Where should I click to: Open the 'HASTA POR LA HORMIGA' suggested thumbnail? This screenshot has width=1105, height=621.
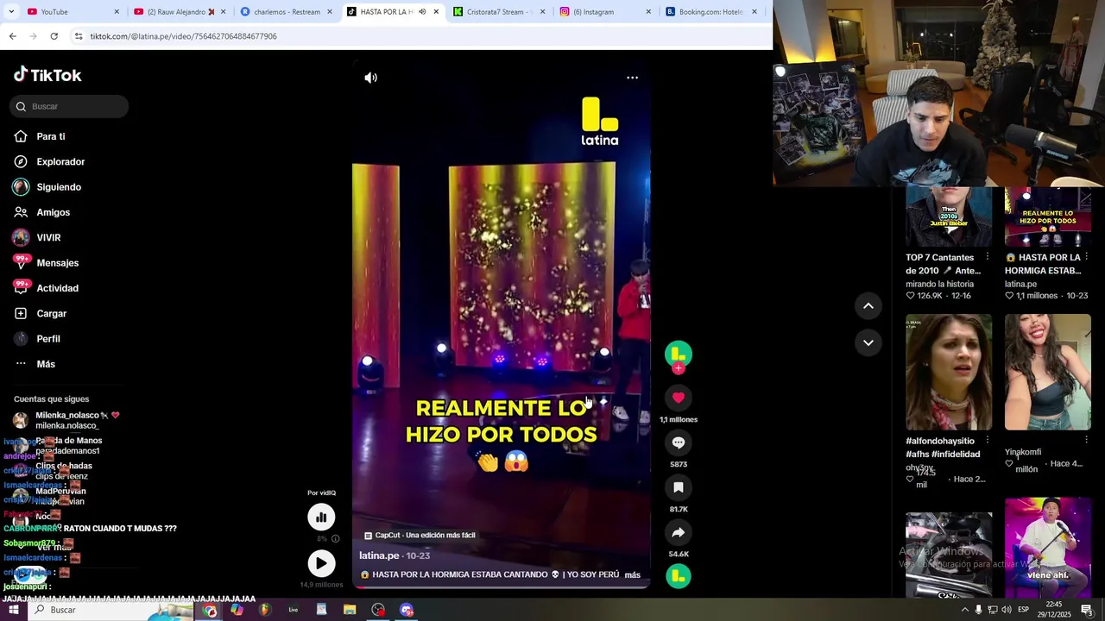1048,217
